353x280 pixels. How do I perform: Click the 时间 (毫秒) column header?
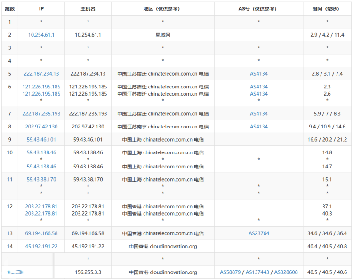[x=327, y=9]
